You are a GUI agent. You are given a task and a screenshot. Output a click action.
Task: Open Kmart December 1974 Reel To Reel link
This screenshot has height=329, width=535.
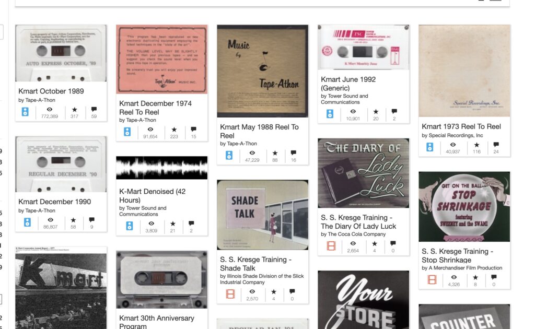click(155, 108)
